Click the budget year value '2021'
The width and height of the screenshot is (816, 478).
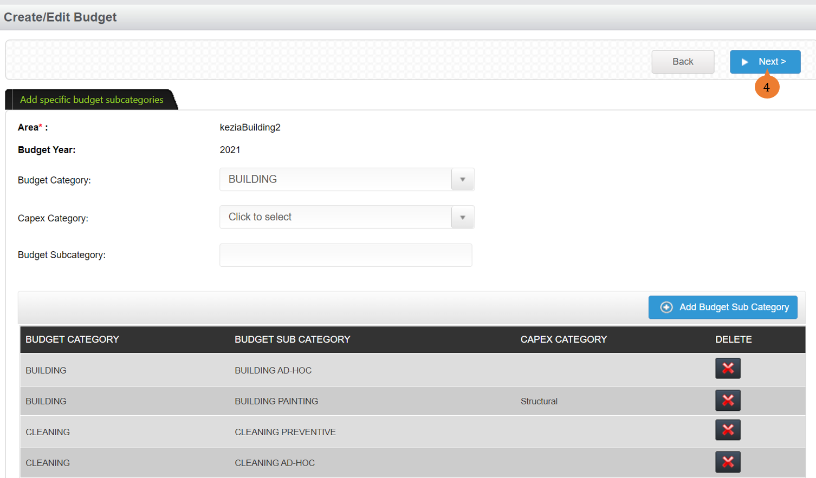click(x=230, y=150)
